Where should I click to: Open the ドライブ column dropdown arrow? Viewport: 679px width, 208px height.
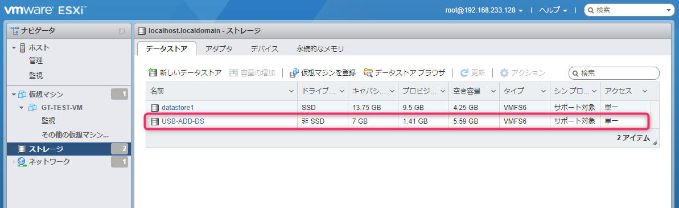point(342,91)
